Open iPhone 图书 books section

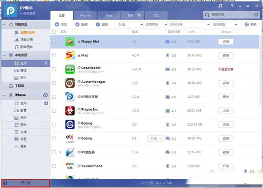point(26,125)
